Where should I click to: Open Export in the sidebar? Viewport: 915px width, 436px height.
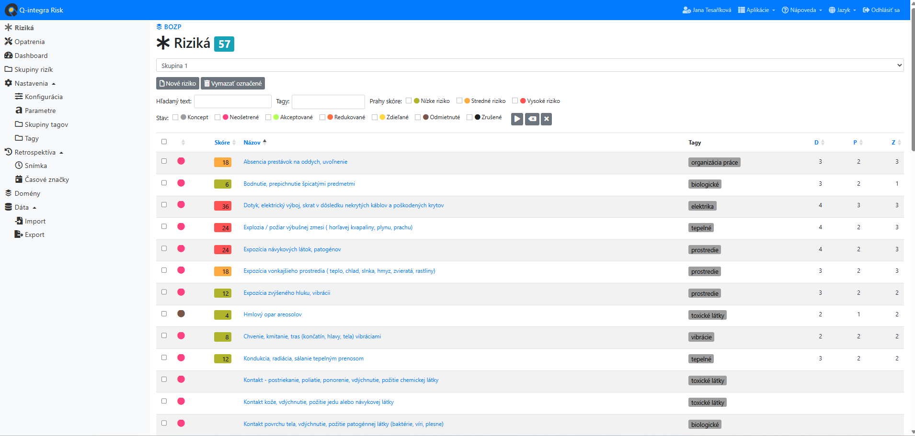coord(34,235)
